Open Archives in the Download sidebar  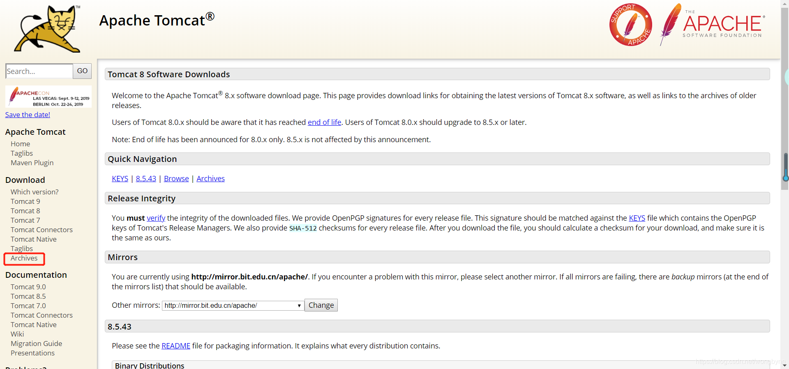(24, 258)
